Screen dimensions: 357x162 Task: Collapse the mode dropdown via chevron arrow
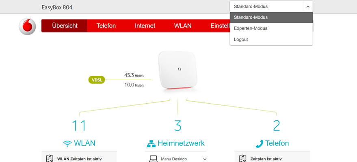[x=308, y=6]
